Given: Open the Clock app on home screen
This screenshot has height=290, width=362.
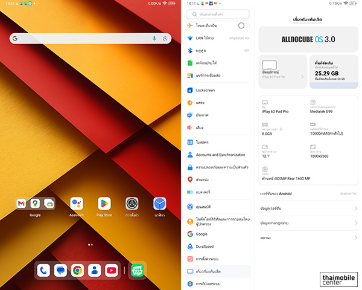Looking at the screenshot, I should (160, 204).
